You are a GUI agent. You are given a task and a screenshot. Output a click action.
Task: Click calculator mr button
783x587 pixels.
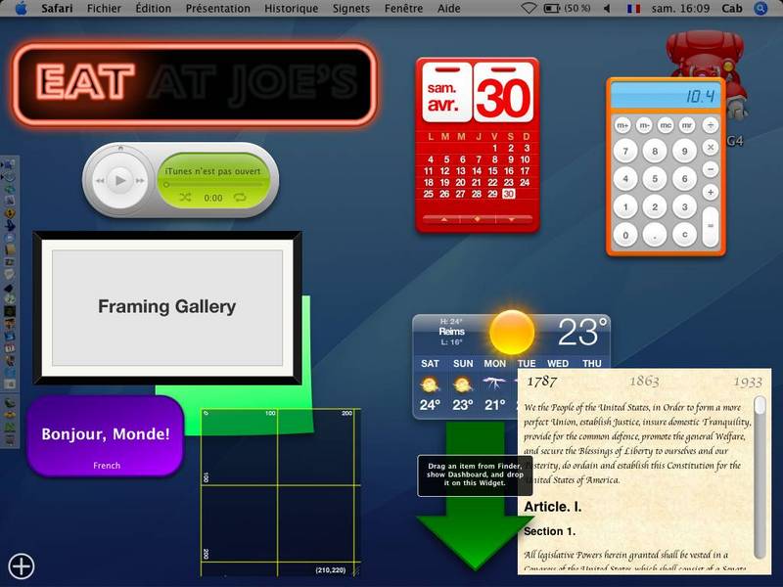688,125
